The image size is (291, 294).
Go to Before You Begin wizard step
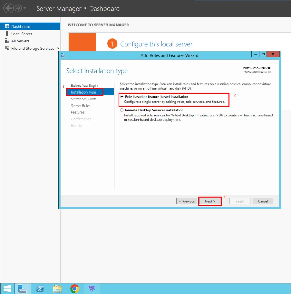click(x=84, y=86)
